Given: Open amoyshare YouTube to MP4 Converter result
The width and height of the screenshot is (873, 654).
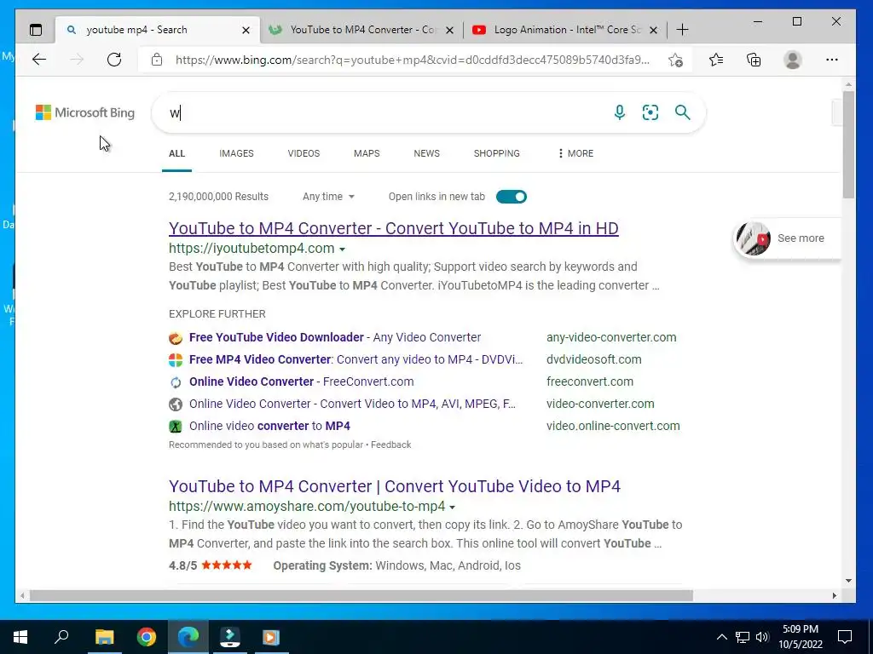Looking at the screenshot, I should 395,486.
